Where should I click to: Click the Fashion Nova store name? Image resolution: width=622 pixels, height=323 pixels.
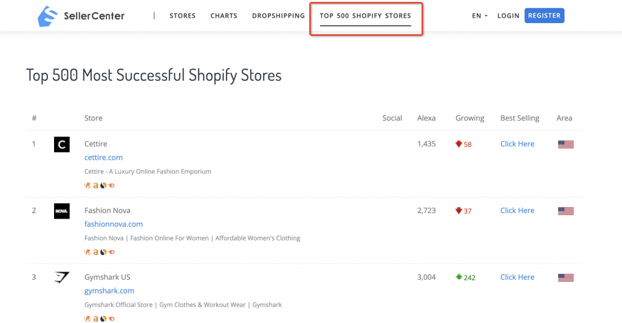pos(107,211)
